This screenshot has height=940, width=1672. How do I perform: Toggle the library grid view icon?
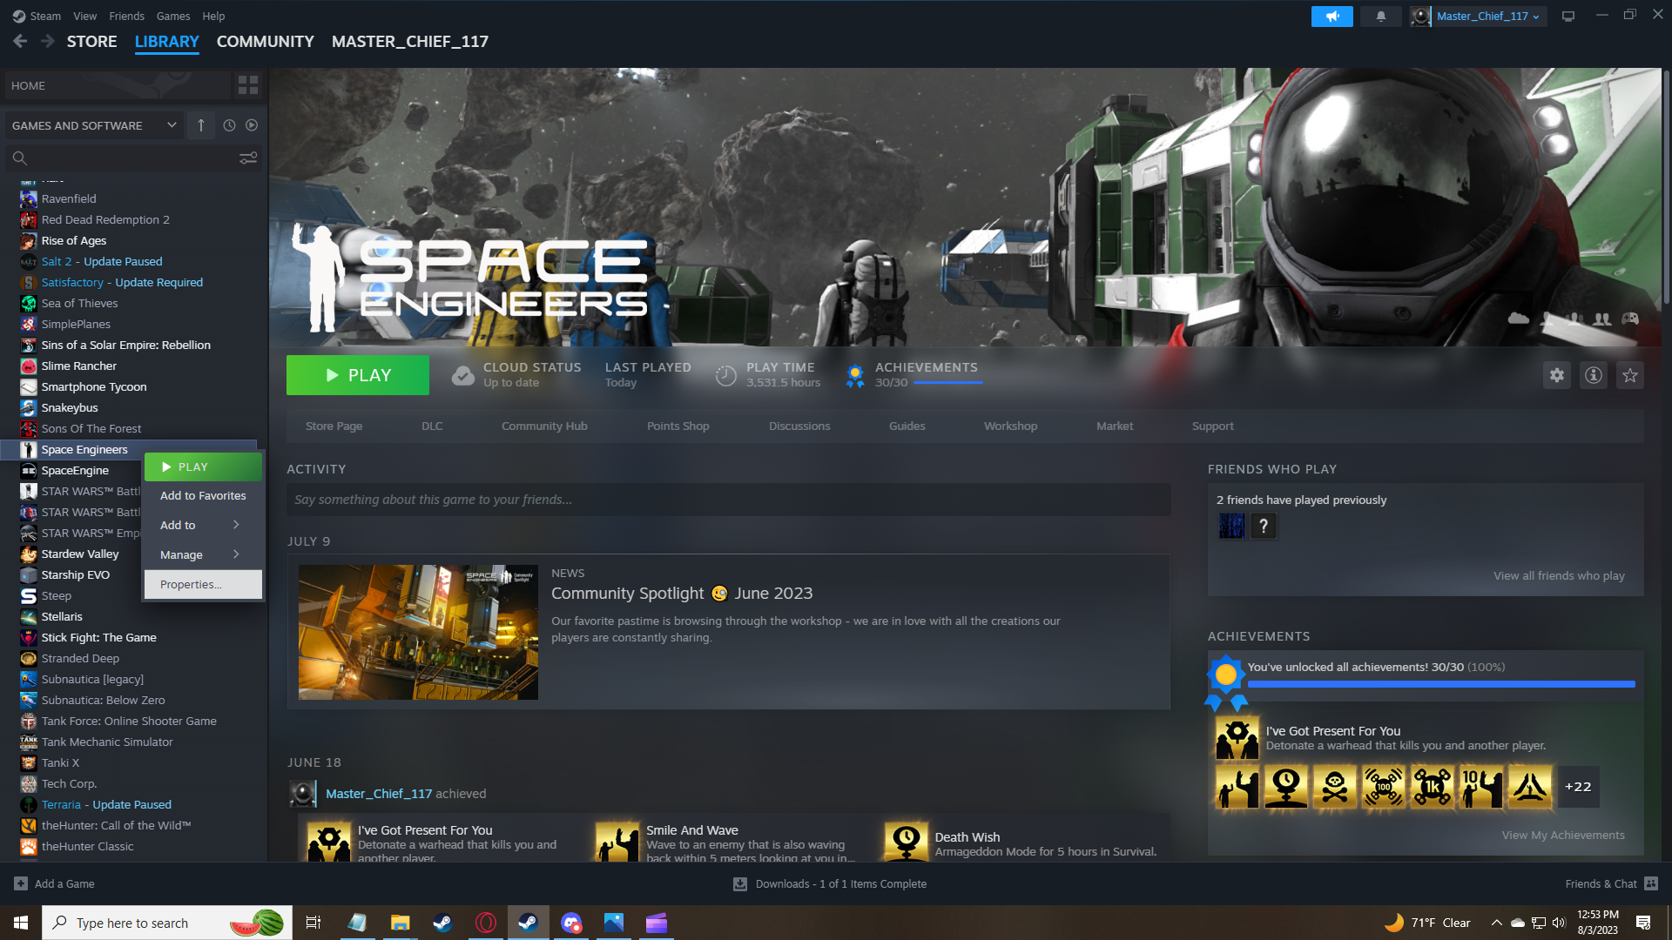248,85
